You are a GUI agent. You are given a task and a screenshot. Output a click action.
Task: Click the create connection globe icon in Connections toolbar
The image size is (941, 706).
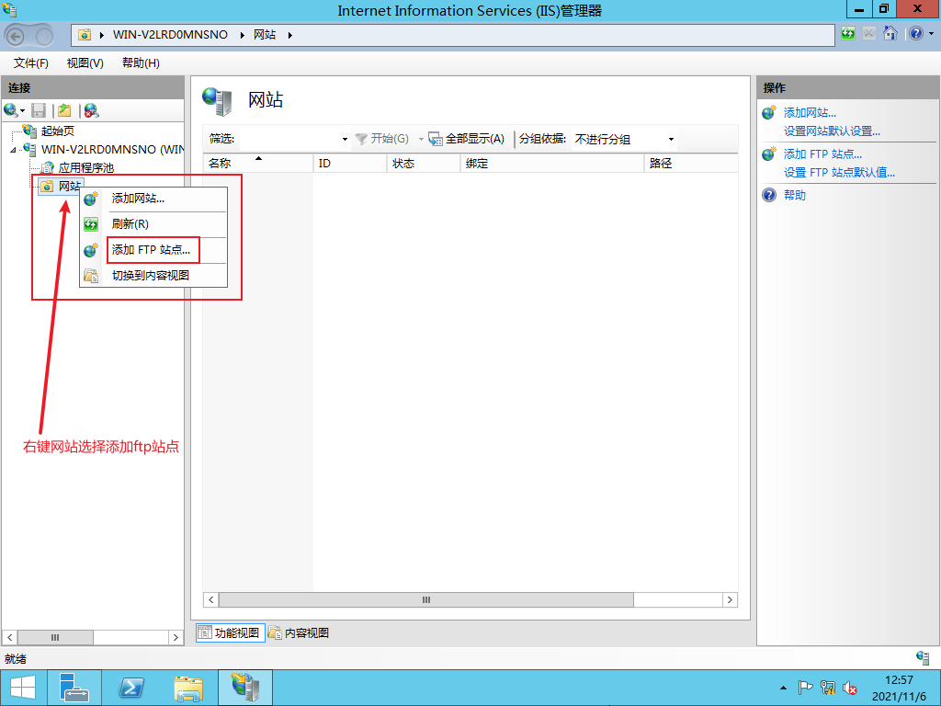tap(11, 110)
